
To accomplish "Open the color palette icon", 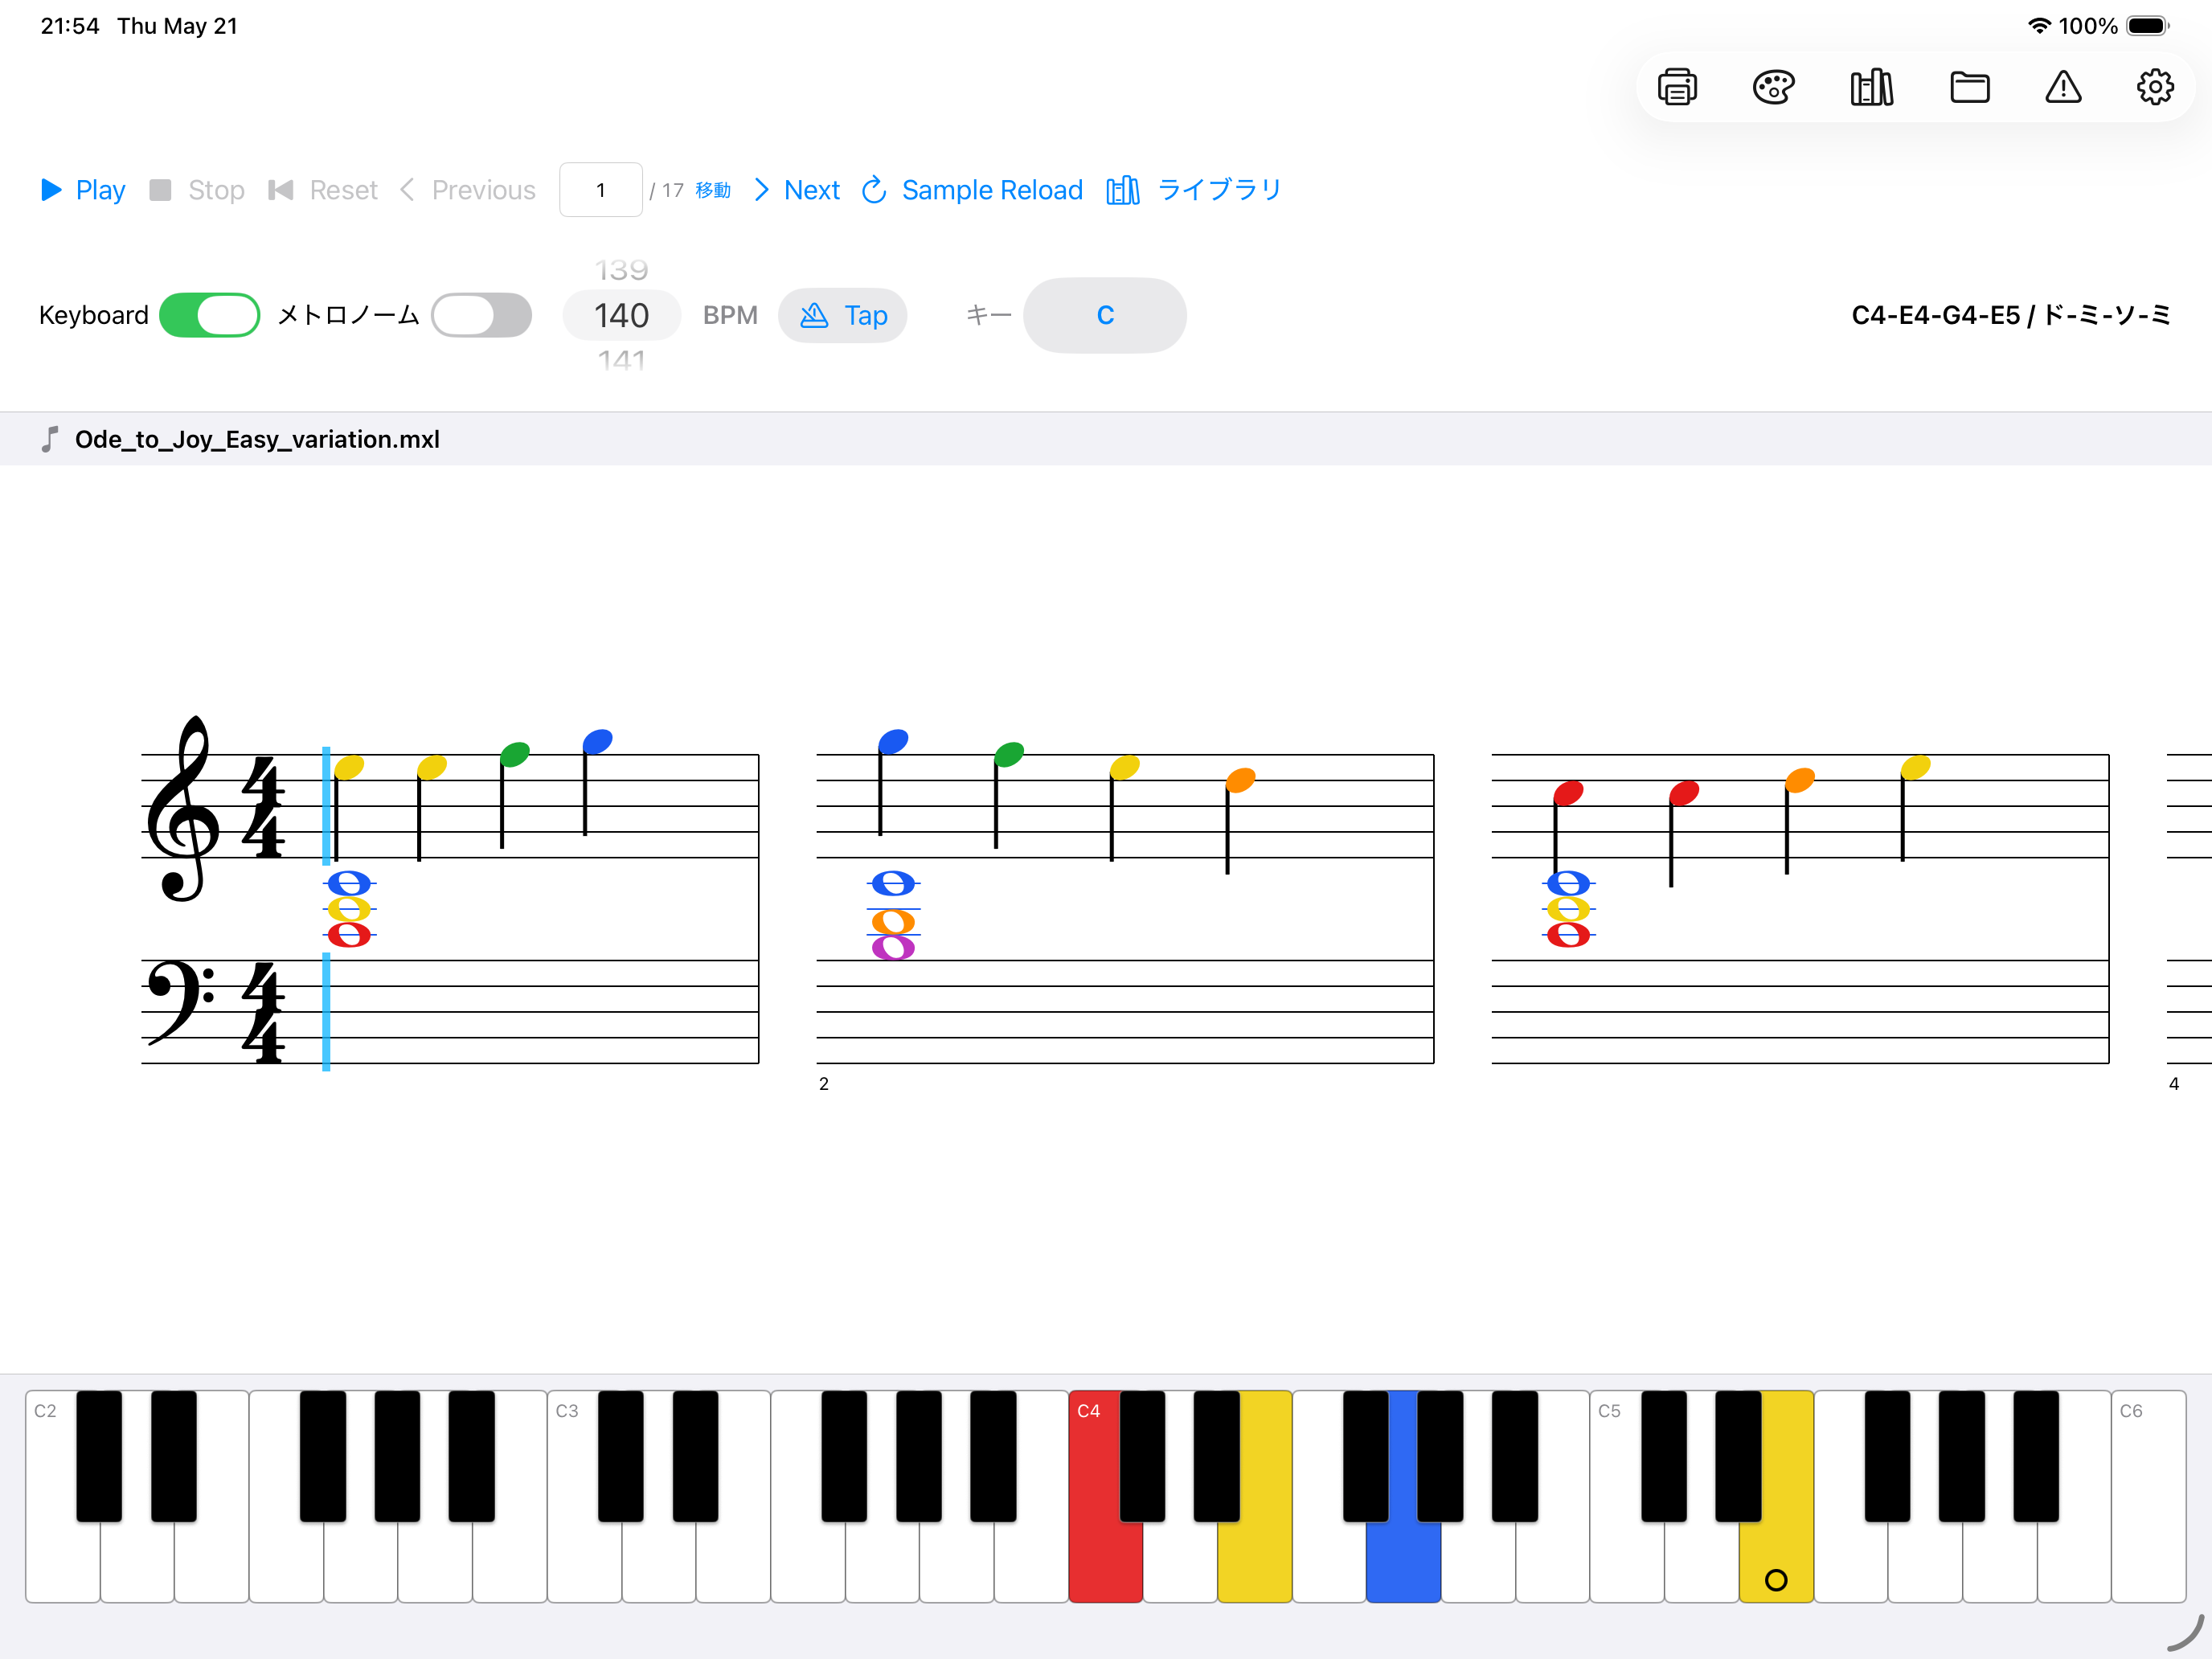I will tap(1773, 88).
